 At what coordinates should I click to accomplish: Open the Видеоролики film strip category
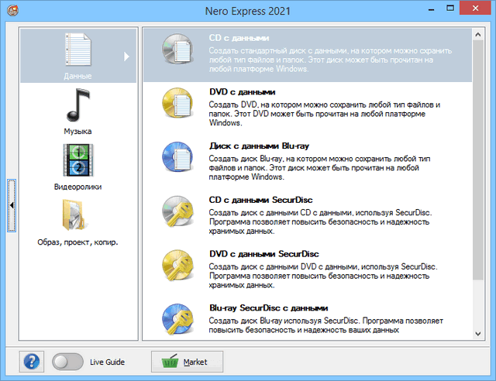[77, 161]
